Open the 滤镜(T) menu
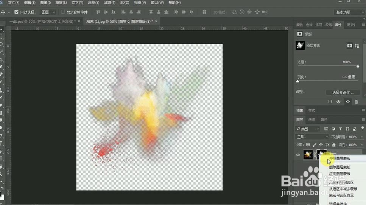The height and width of the screenshot is (205, 366). pos(109,3)
